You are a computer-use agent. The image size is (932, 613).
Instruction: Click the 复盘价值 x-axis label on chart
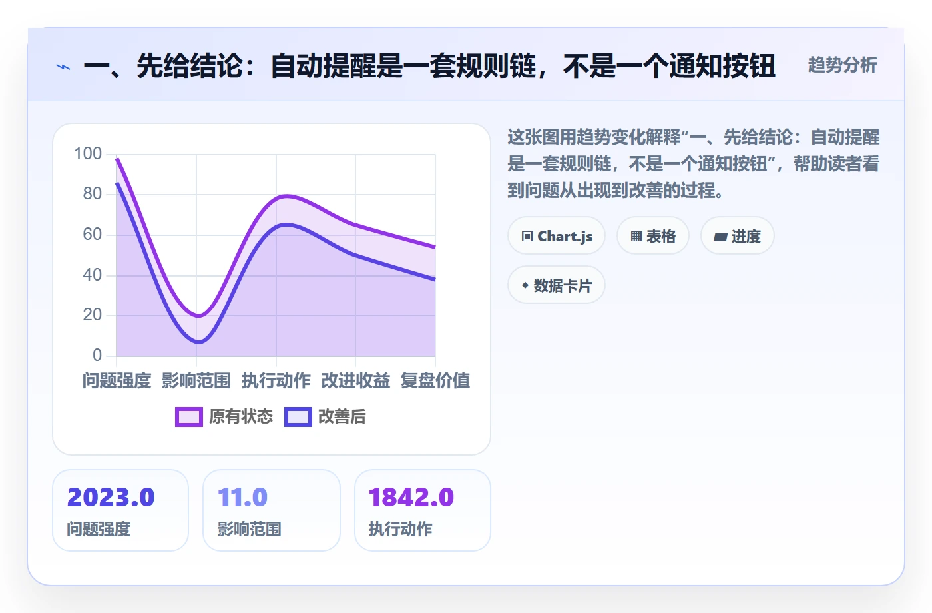coord(435,381)
